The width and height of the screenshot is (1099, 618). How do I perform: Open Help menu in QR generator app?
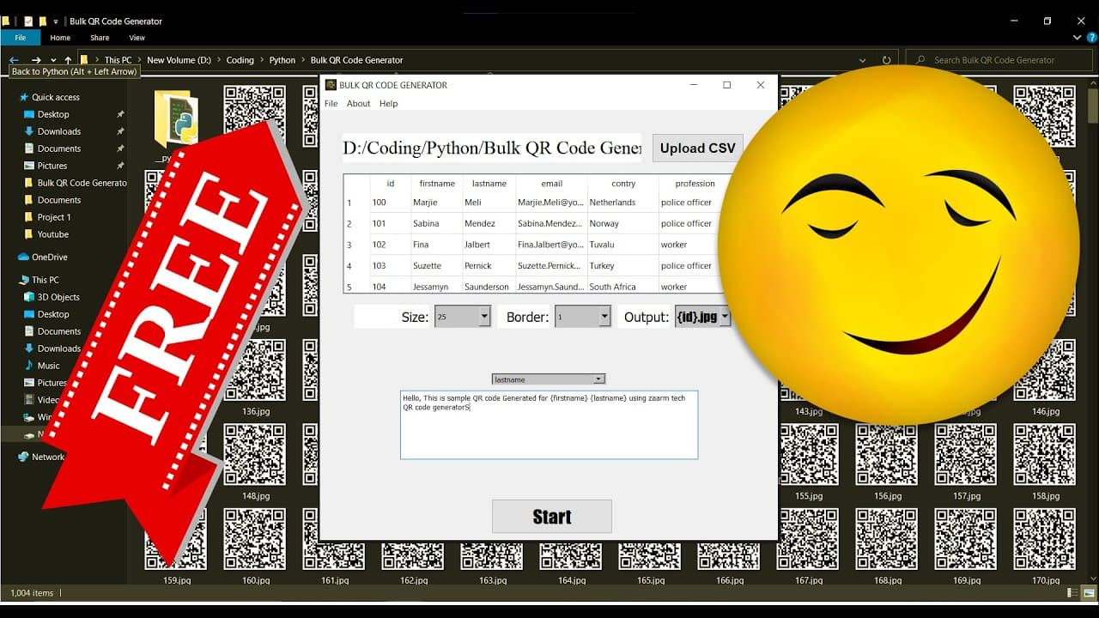[x=389, y=103]
